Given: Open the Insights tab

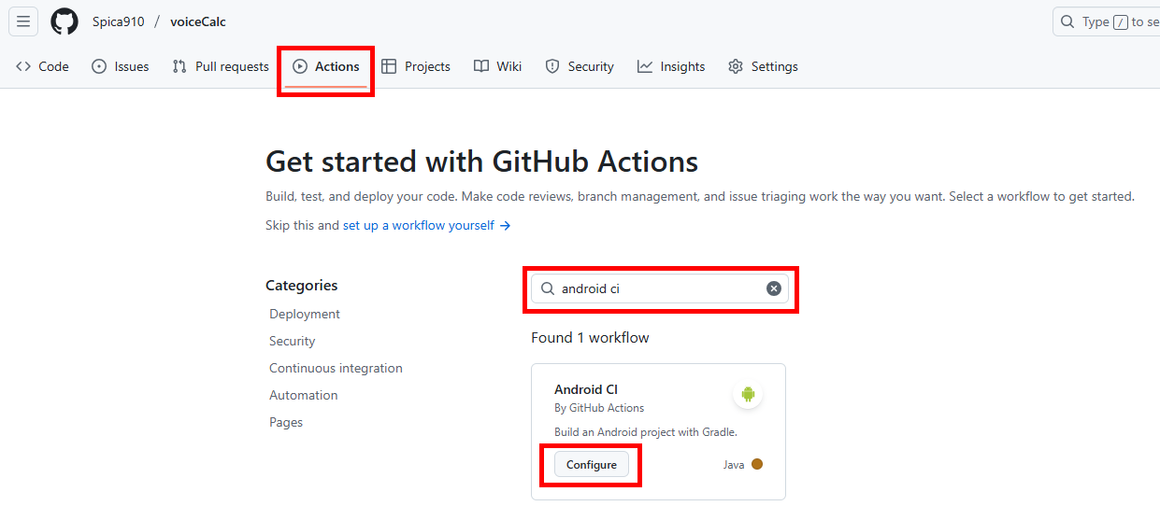Looking at the screenshot, I should pyautogui.click(x=671, y=66).
